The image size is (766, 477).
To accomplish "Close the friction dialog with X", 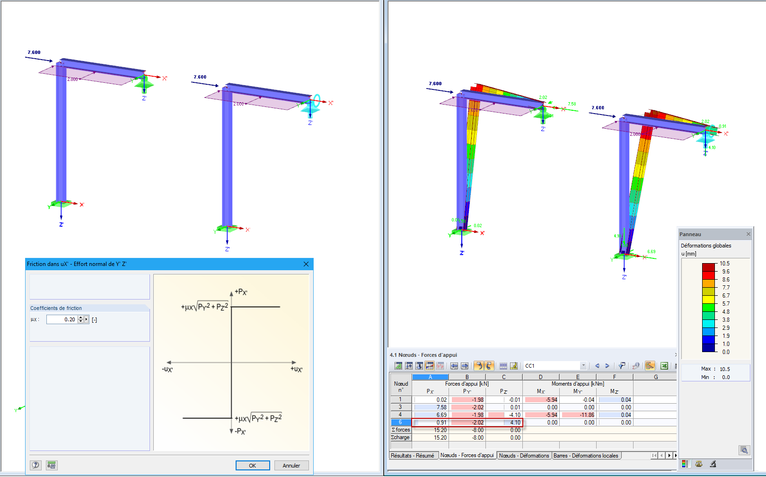I will [x=306, y=264].
